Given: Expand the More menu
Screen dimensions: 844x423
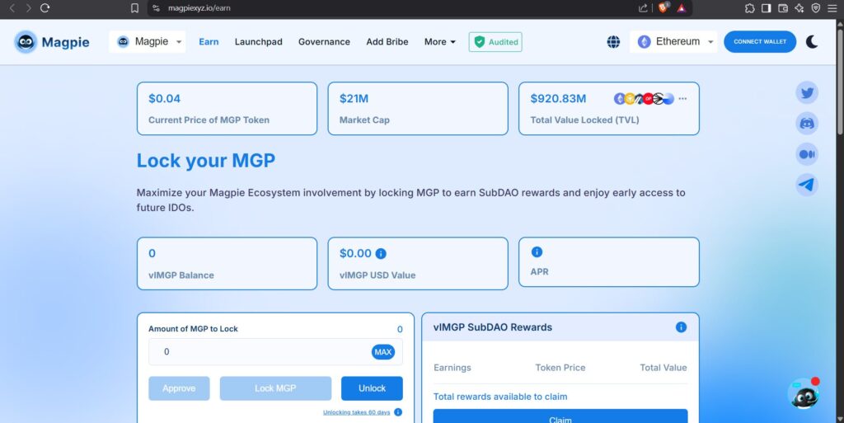Looking at the screenshot, I should point(440,42).
